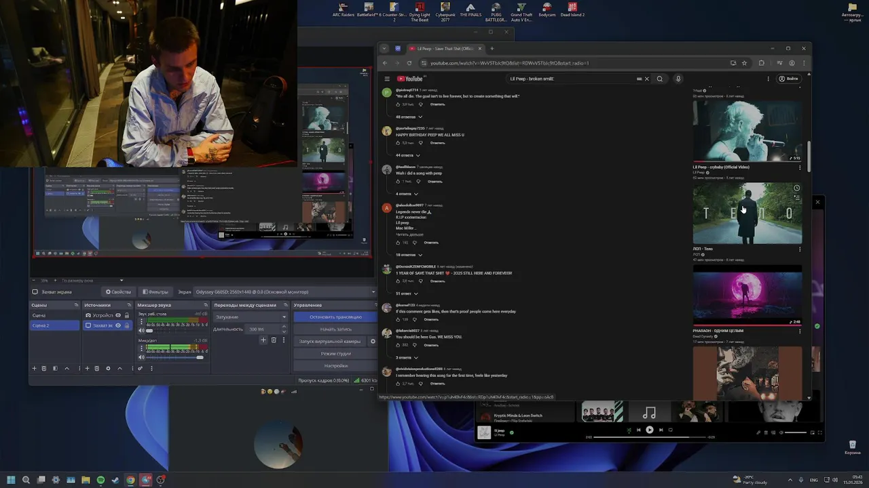Click Остановить трансляцию stop streaming button
This screenshot has height=488, width=869.
[x=335, y=317]
